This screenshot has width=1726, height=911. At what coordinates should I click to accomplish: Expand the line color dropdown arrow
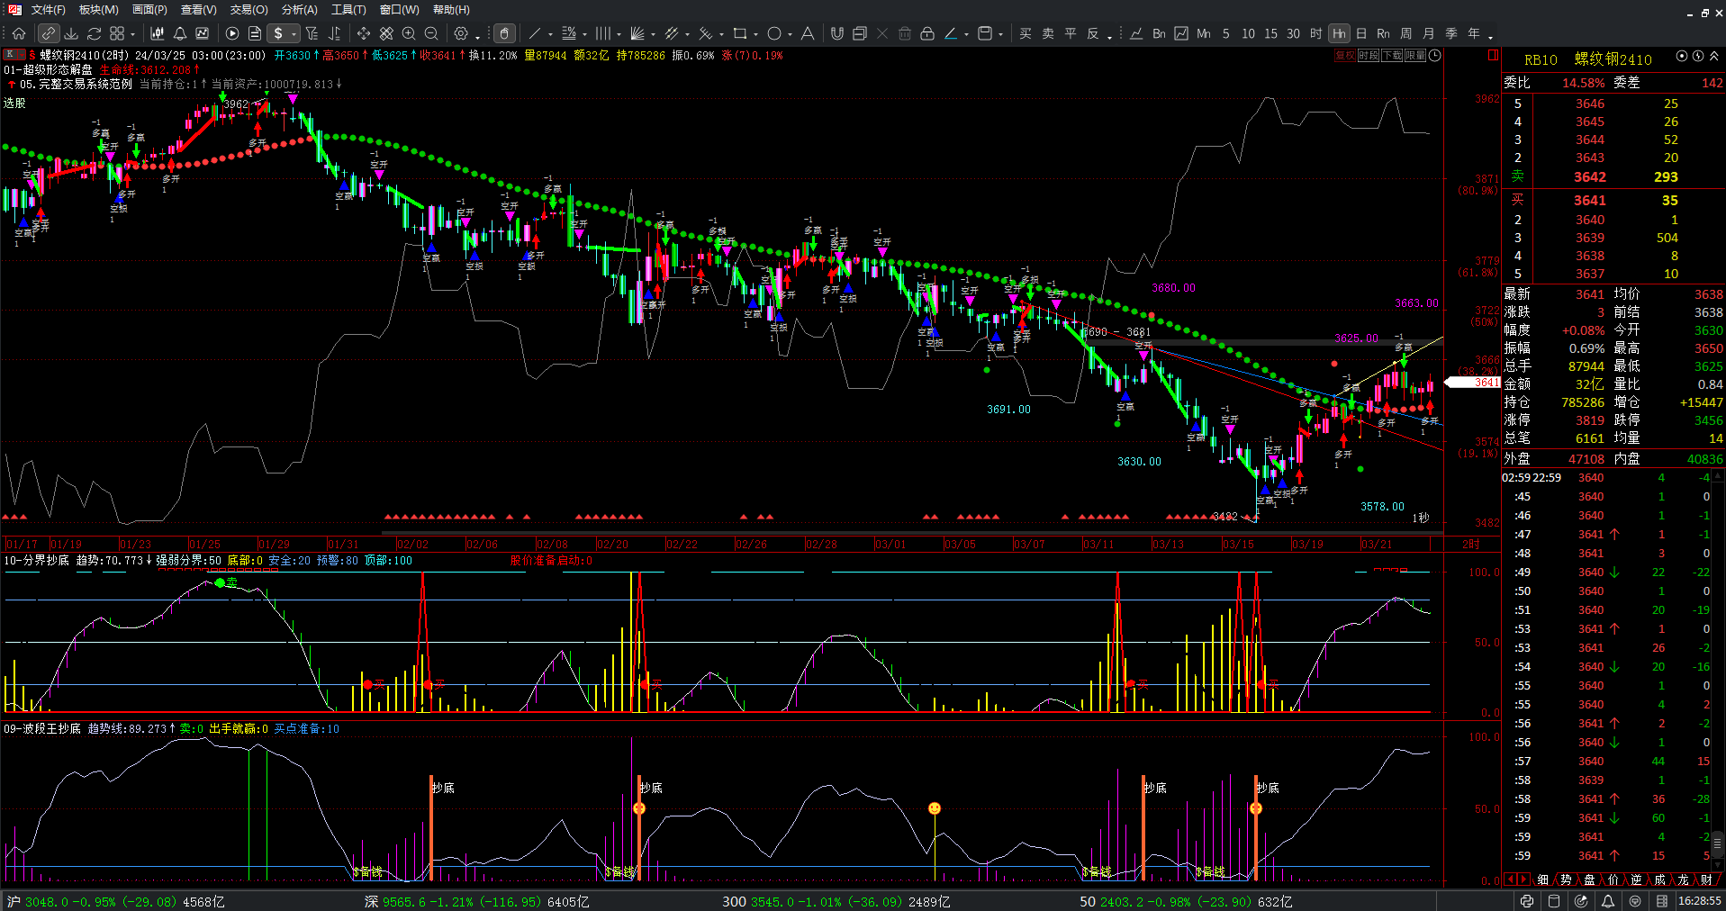[967, 35]
